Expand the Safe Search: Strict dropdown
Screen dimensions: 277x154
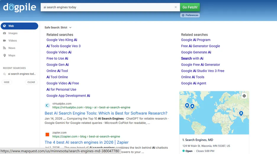(58, 27)
